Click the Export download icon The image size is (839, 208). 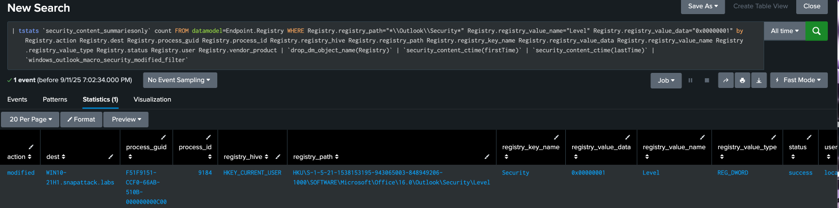coord(759,80)
